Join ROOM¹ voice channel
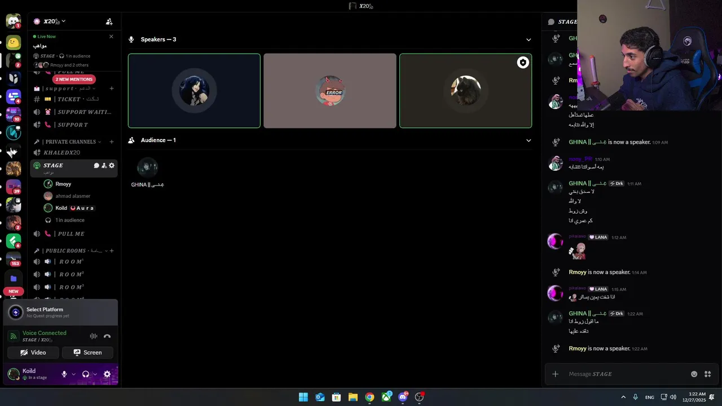 (74, 262)
